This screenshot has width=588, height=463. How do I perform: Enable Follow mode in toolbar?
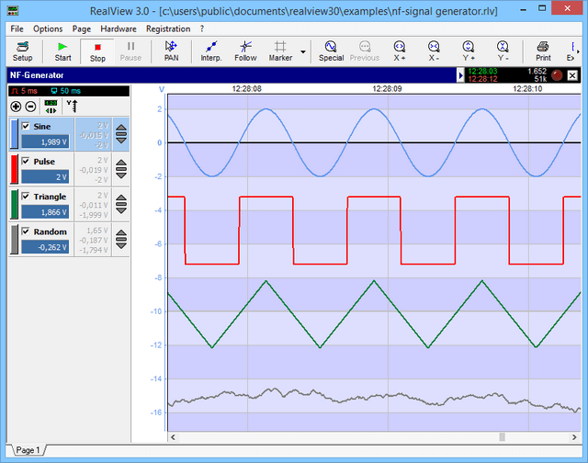[x=245, y=50]
